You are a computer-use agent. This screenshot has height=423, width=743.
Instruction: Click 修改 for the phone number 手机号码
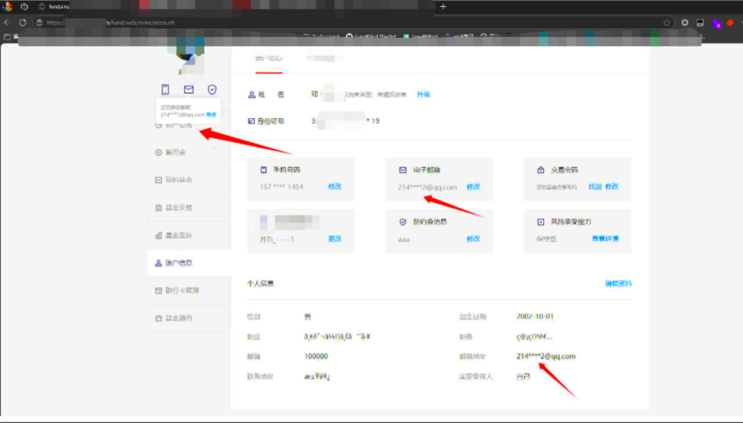(334, 187)
